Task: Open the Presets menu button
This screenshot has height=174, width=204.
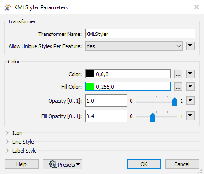Action: click(62, 164)
